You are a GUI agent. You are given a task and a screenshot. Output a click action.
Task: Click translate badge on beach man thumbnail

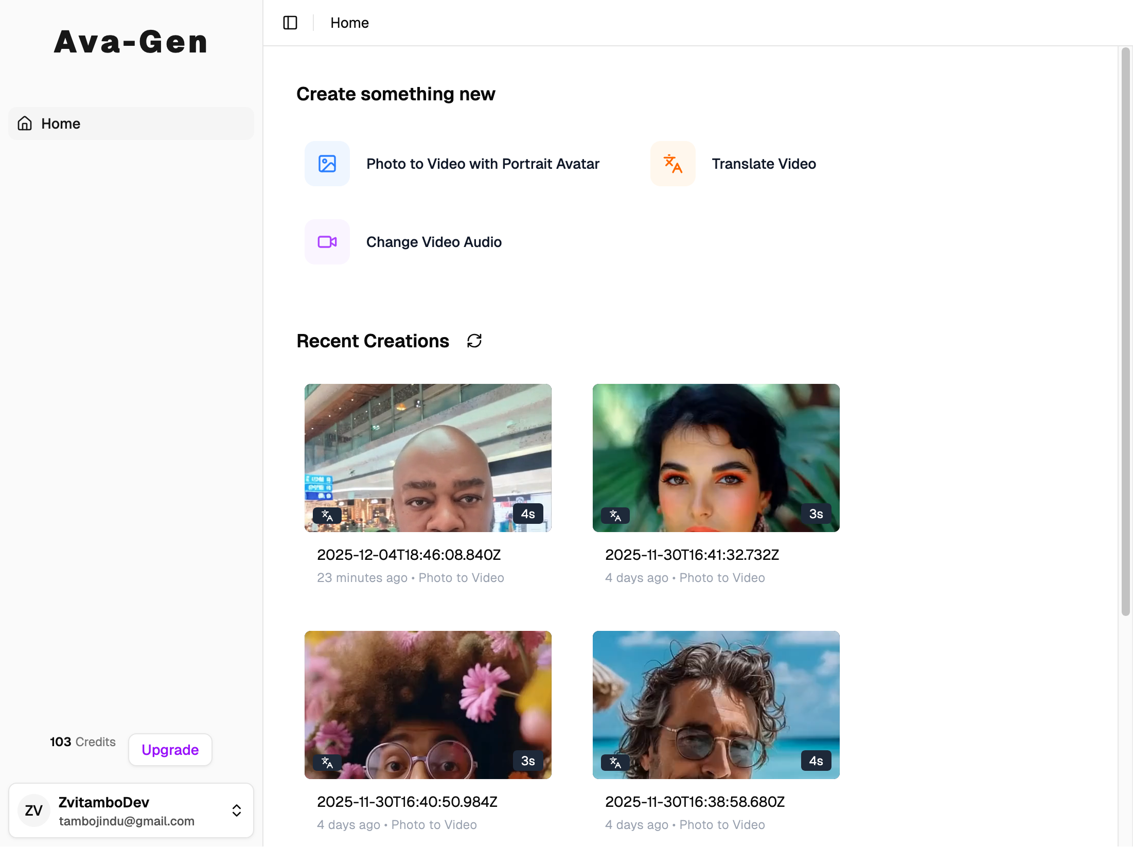pos(615,762)
